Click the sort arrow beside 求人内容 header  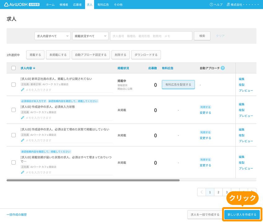click(34, 68)
